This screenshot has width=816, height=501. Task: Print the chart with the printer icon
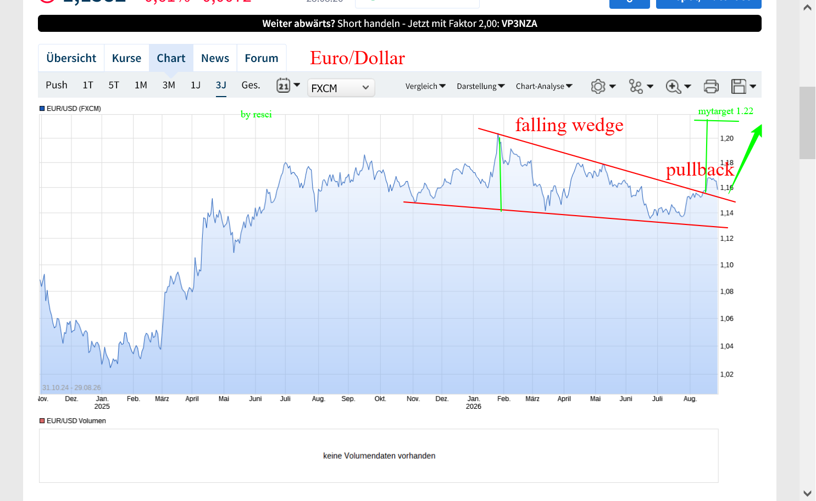click(711, 86)
